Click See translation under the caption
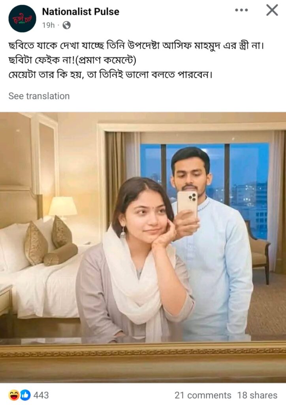Screen dimensions: 286x405 pyautogui.click(x=39, y=96)
